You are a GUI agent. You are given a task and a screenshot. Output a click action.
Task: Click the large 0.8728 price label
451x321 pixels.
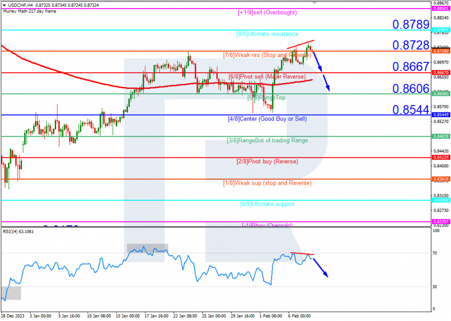click(x=411, y=45)
